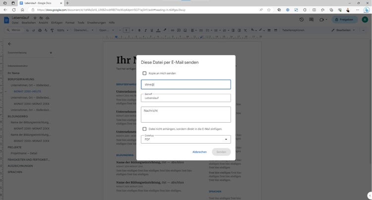Click the undo arrow in toolbar
The image size is (372, 200).
click(27, 30)
